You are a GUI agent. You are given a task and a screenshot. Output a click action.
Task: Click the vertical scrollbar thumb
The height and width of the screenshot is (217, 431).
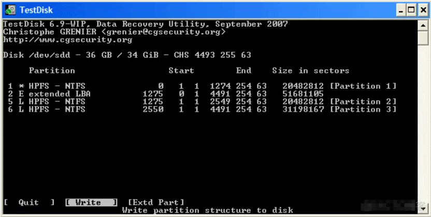pyautogui.click(x=423, y=38)
